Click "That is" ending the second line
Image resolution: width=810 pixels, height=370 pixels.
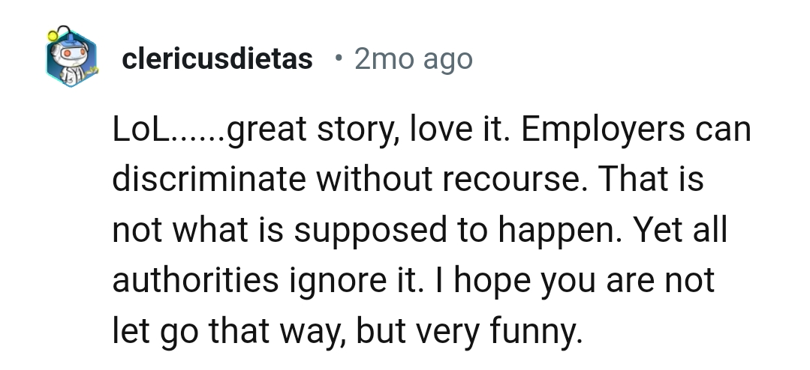655,181
